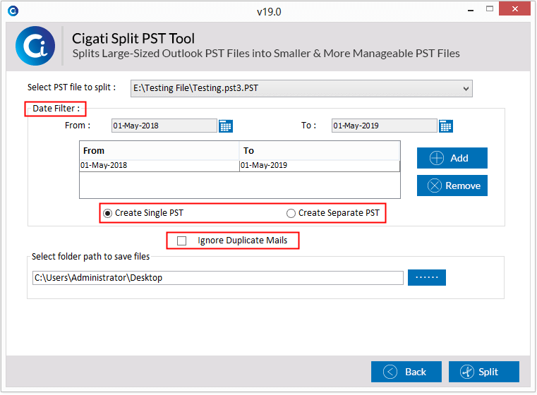Maximize the window

490,9
